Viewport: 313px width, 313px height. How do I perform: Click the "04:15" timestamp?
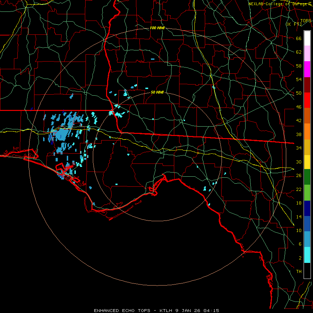coord(211,311)
